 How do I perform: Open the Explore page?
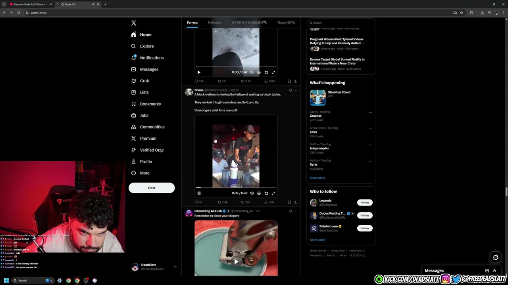(x=142, y=46)
